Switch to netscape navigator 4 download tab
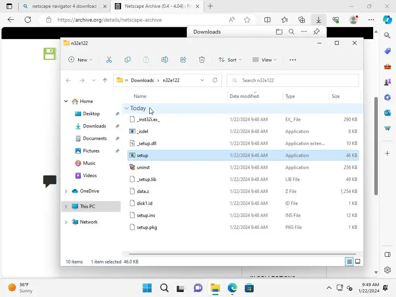Viewport: 396px width, 297px height. click(x=65, y=6)
